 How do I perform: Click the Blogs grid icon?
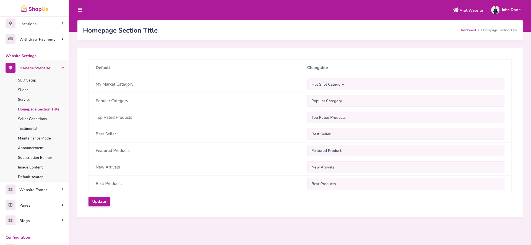tap(11, 221)
